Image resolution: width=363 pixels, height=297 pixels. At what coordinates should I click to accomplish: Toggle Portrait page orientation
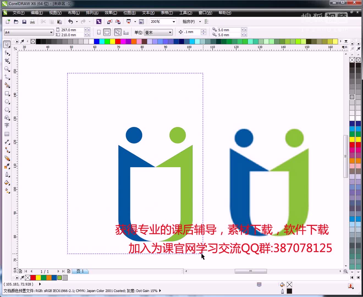[x=99, y=32]
